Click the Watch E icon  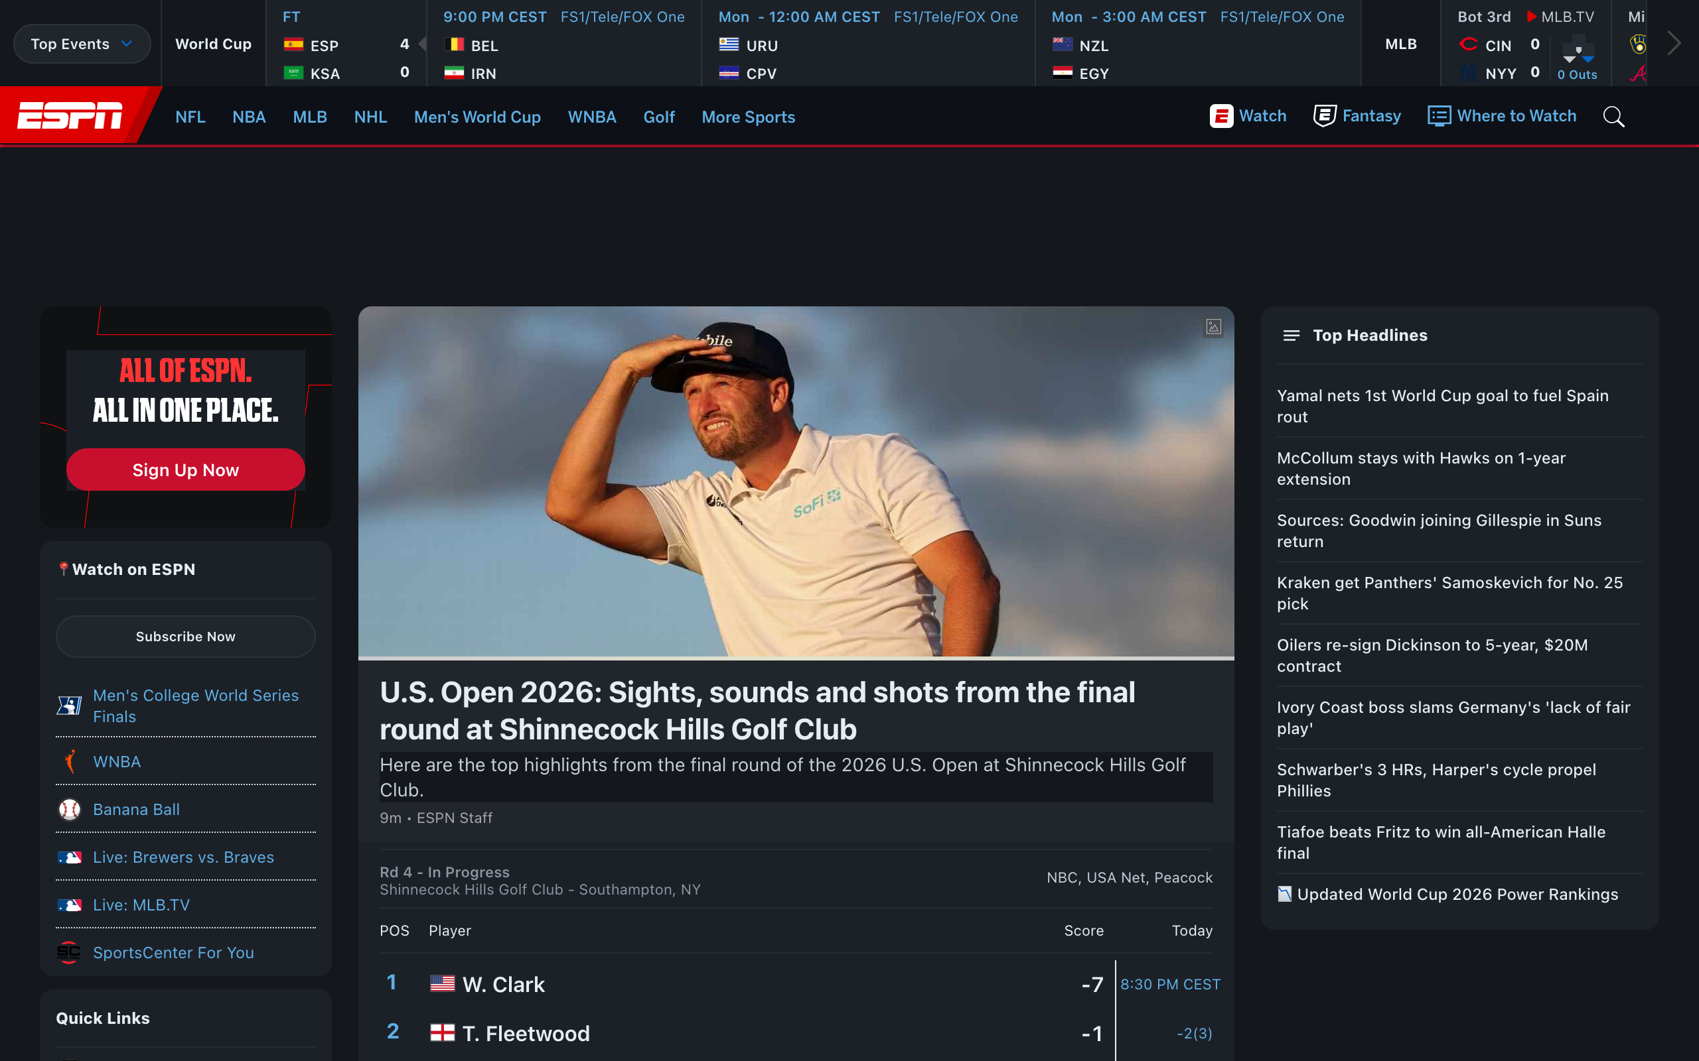pyautogui.click(x=1221, y=116)
